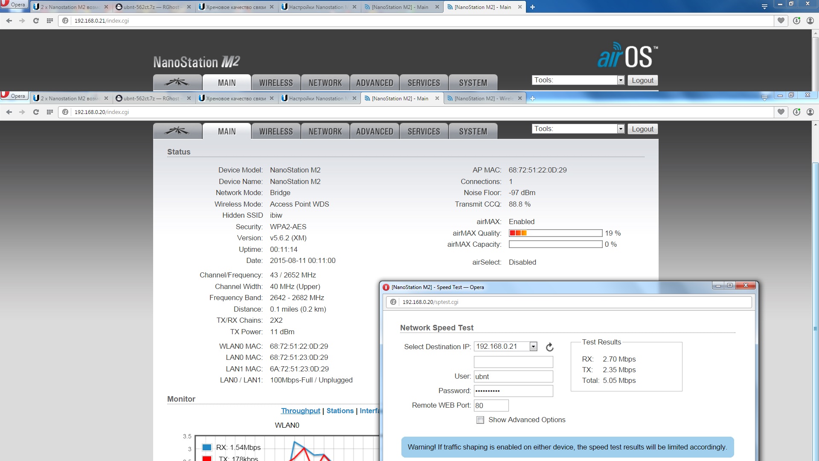
Task: Click Logout in the top airOS page
Action: coord(642,80)
